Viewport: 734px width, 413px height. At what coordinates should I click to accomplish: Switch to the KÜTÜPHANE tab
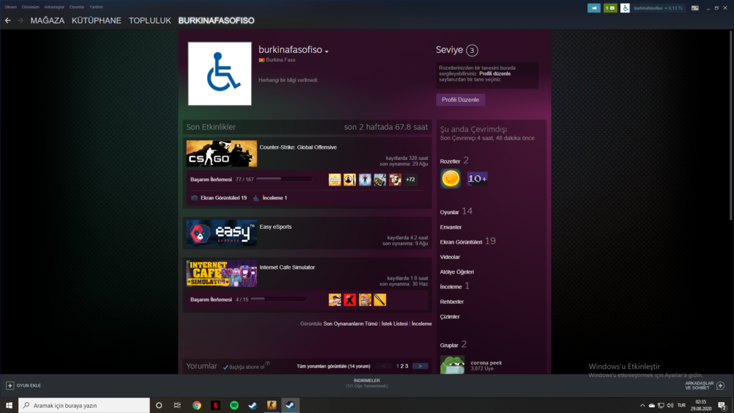click(x=96, y=21)
